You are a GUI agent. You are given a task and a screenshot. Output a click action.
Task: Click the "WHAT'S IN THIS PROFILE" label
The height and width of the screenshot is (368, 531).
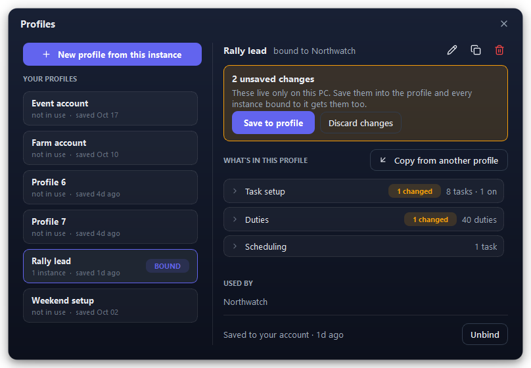coord(265,160)
